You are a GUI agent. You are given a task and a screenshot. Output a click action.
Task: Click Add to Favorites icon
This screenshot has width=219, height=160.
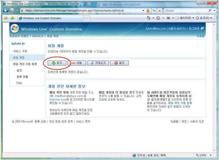pyautogui.click(x=12, y=18)
